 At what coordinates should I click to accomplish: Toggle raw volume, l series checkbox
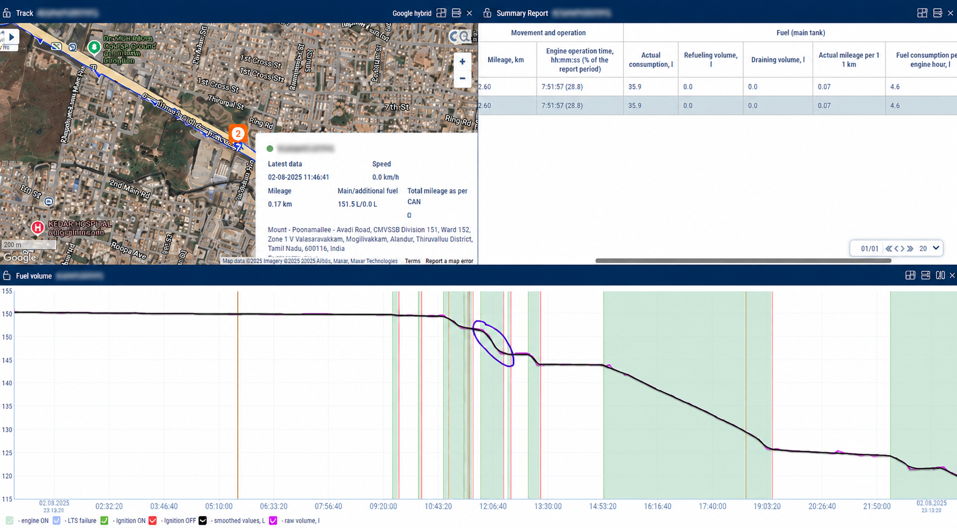tap(273, 521)
